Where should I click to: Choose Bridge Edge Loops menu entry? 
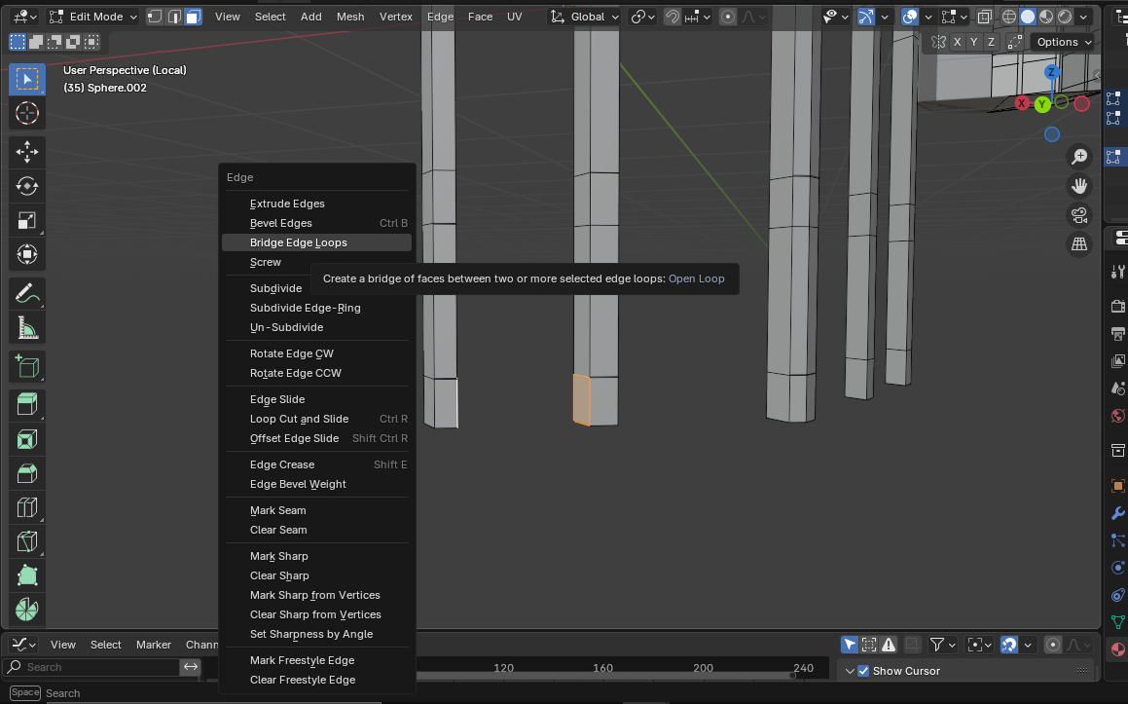[316, 242]
